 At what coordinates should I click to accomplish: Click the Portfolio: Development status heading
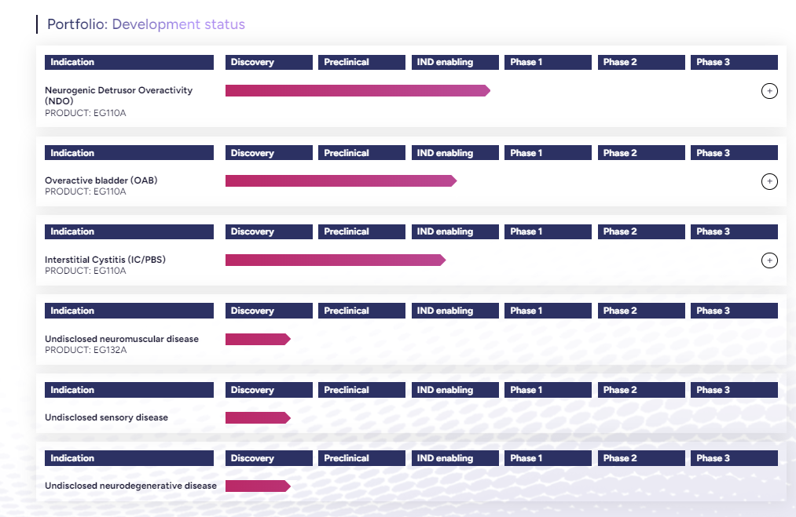click(145, 24)
